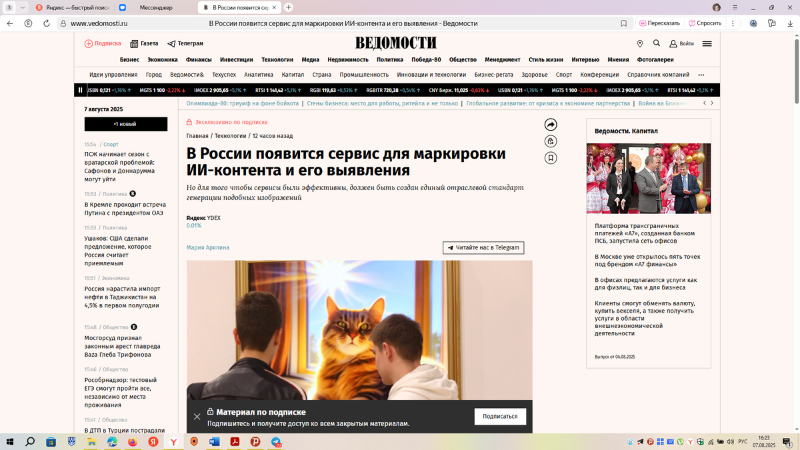This screenshot has width=800, height=450.
Task: Click the bookmark flag icon in address bar
Action: point(623,23)
